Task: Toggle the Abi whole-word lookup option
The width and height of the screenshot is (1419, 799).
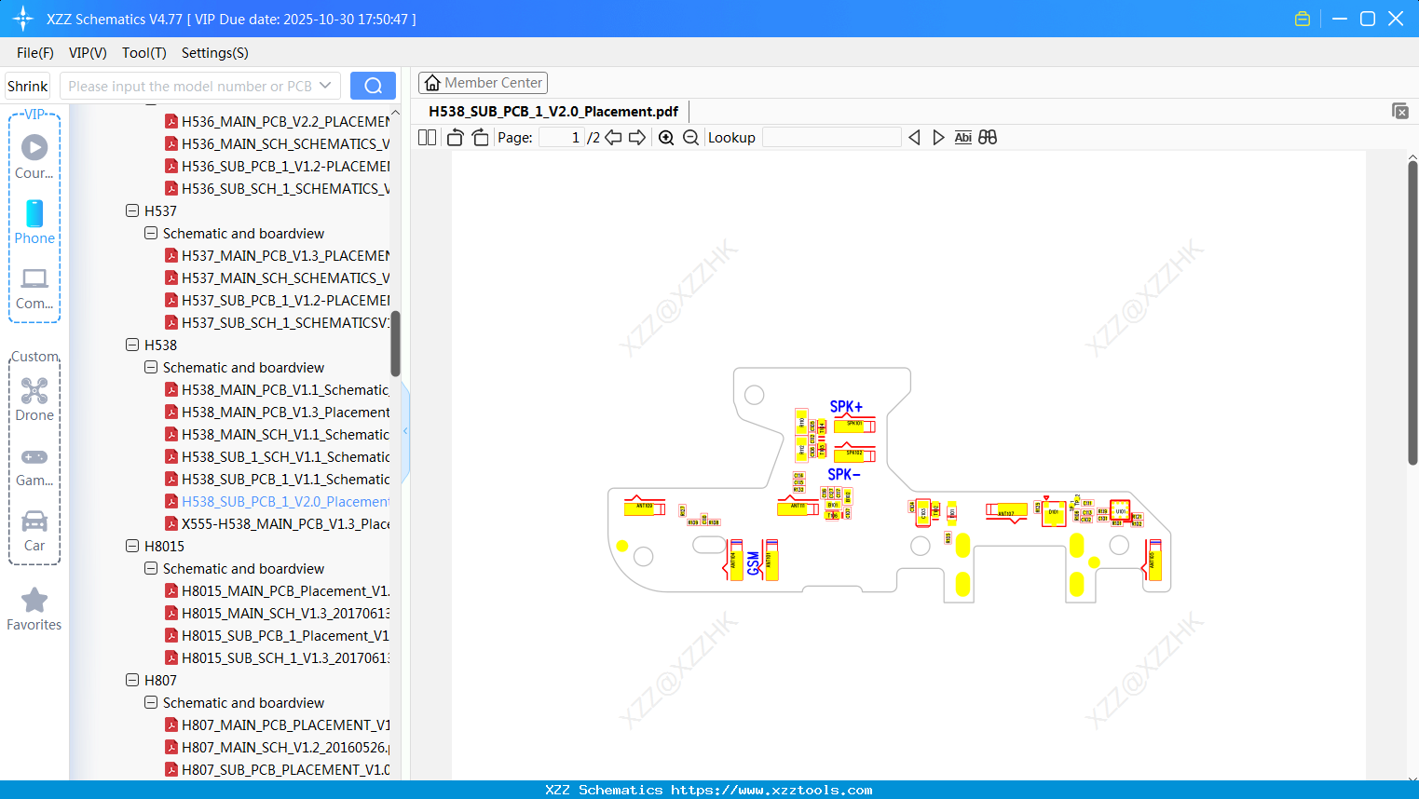Action: [962, 137]
